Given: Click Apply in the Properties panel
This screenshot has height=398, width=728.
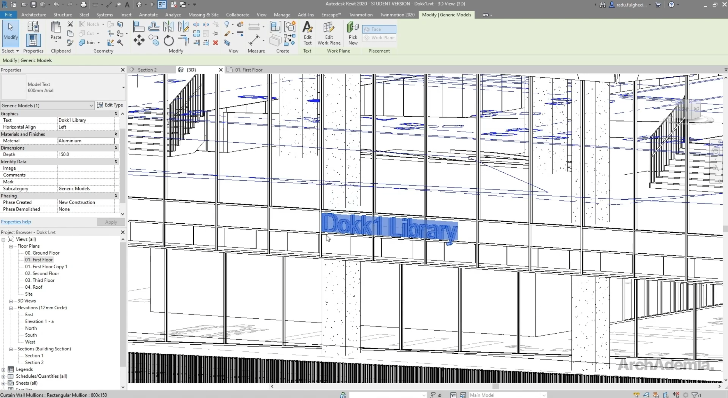Looking at the screenshot, I should pos(111,222).
